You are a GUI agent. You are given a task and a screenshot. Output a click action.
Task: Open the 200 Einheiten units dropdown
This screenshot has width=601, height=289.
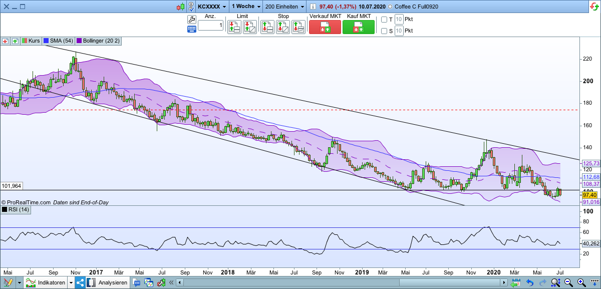point(302,7)
